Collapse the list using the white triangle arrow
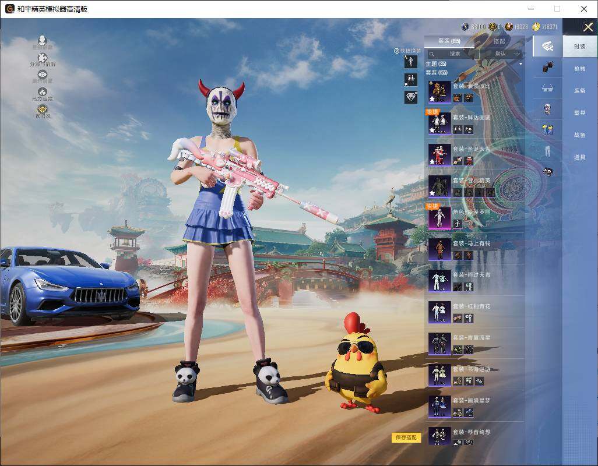The image size is (598, 466). (520, 64)
